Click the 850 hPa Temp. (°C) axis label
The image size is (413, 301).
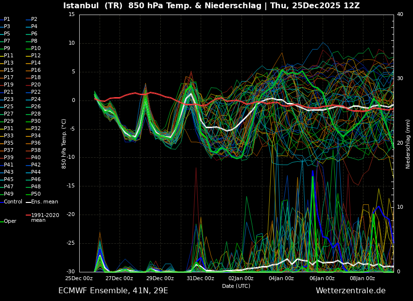[x=64, y=144]
